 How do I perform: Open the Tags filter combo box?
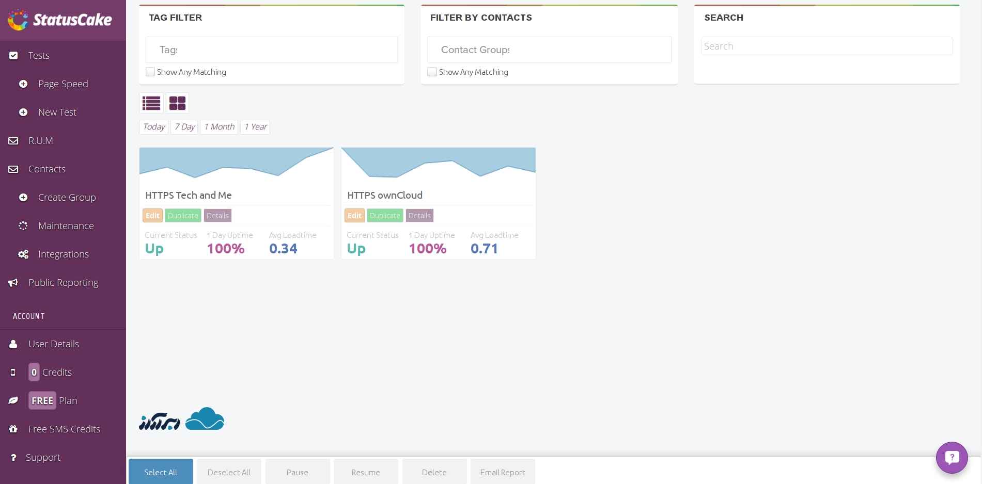coord(271,50)
